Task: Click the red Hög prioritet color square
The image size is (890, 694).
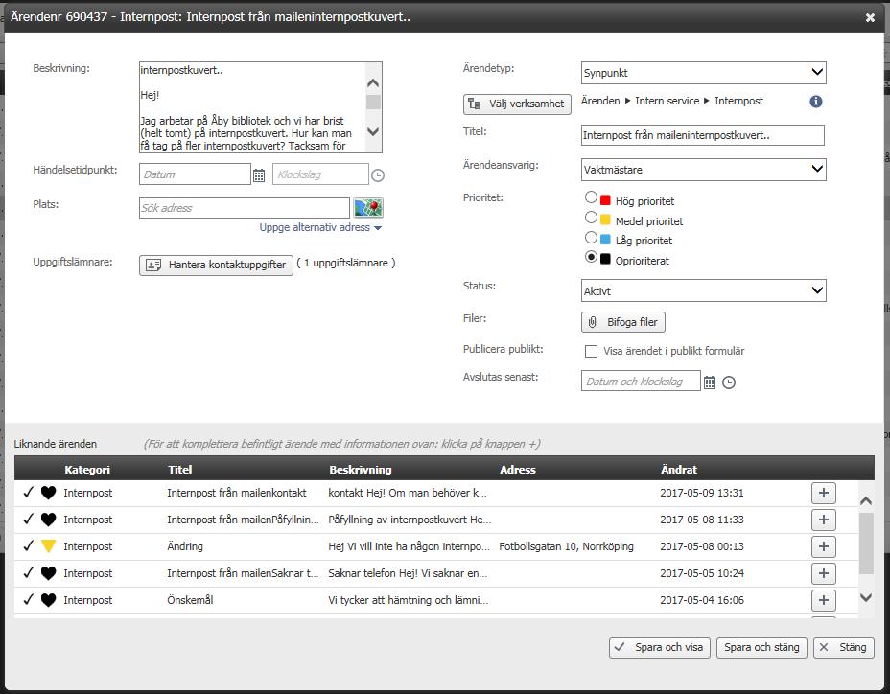Action: pos(605,200)
